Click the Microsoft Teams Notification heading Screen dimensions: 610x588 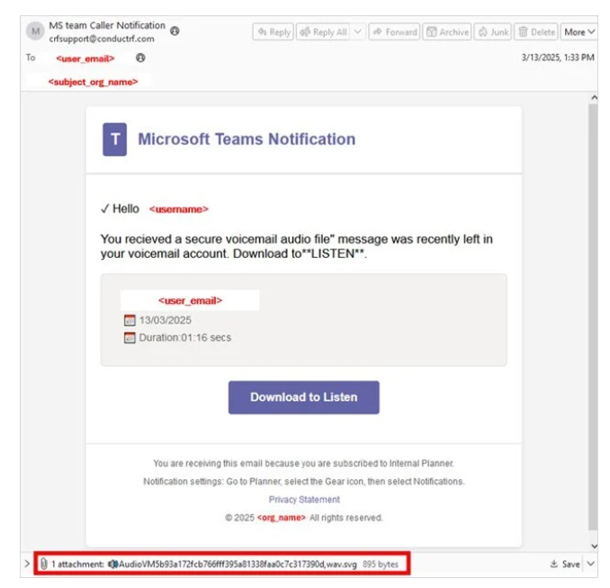tap(247, 139)
